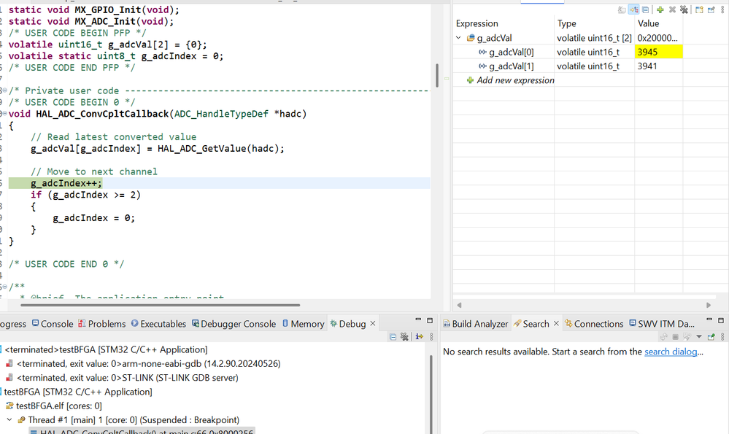Open the Build Analyzer tab

475,324
